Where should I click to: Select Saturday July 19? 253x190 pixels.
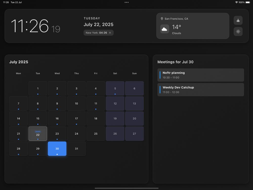(115, 118)
